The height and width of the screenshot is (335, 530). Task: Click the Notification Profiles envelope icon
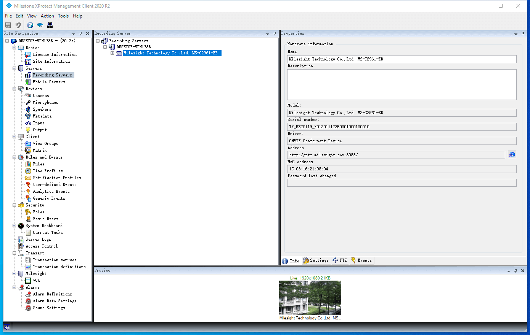(28, 178)
